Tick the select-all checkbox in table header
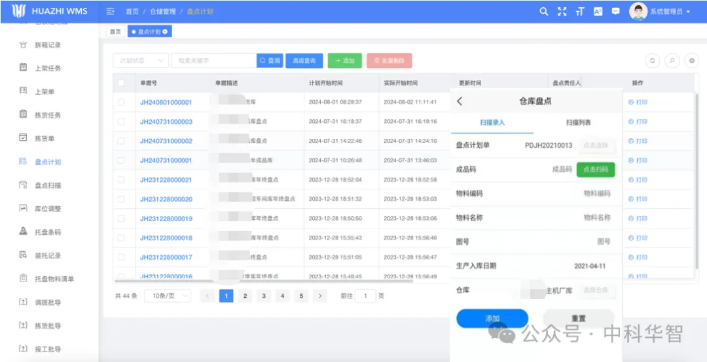This screenshot has width=707, height=362. pos(120,83)
